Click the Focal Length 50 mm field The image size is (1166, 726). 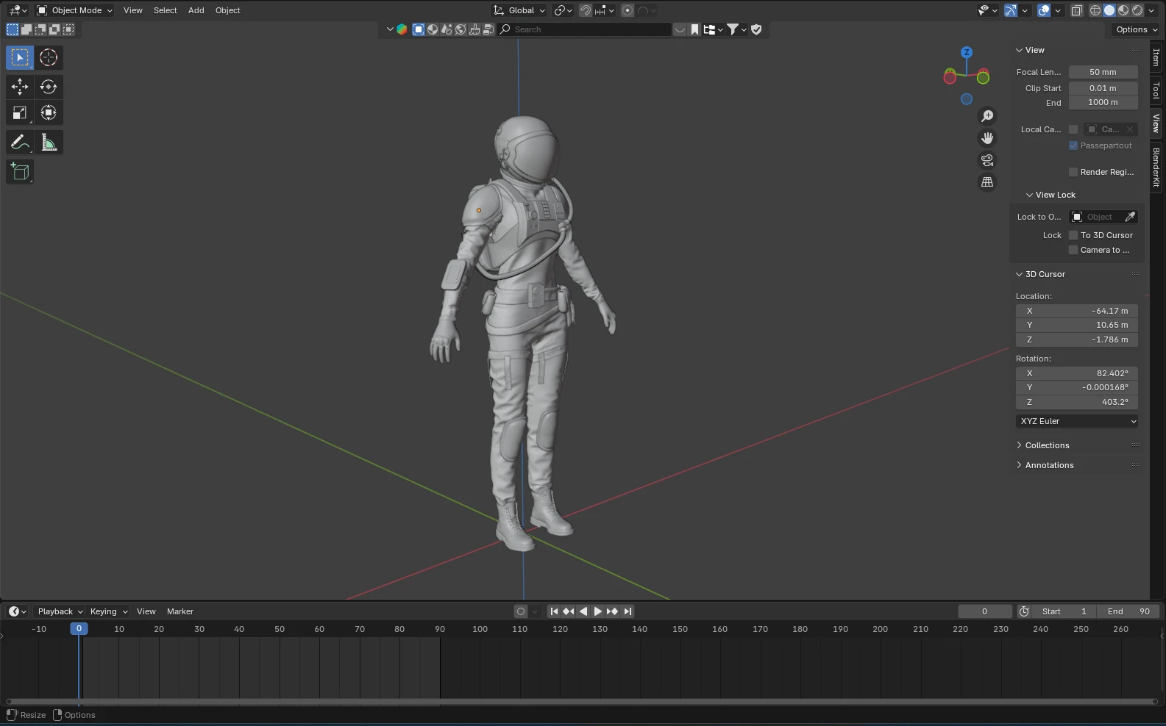1103,72
